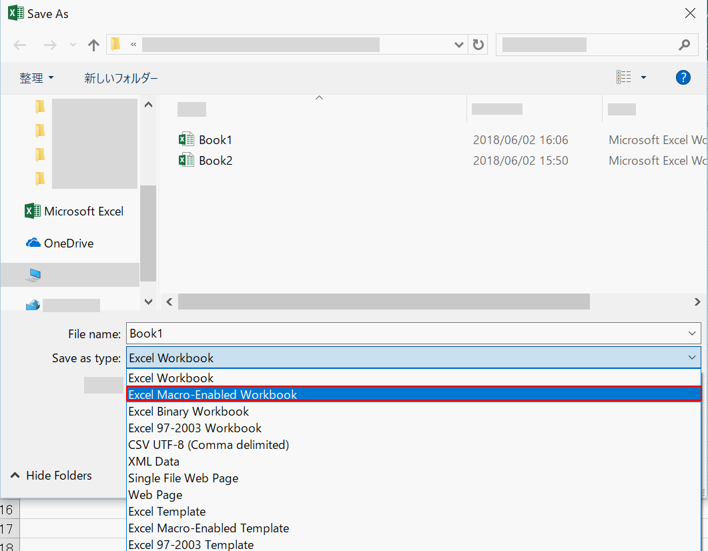Select OneDrive in navigation pane
Viewport: 708px width, 551px height.
pos(59,243)
